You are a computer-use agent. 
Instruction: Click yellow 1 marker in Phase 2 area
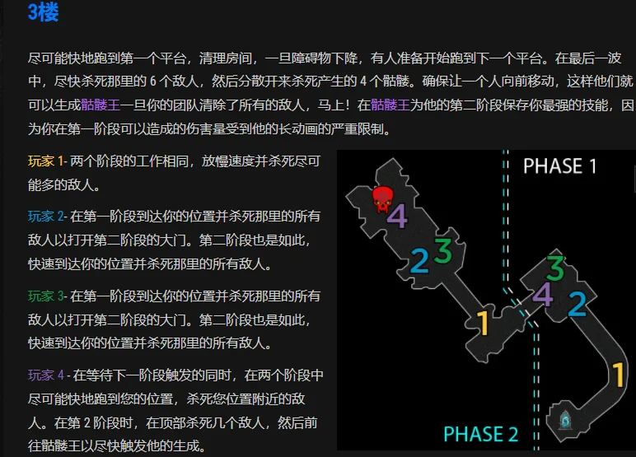pyautogui.click(x=484, y=324)
